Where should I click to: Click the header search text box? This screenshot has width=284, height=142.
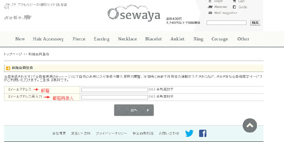click(226, 23)
